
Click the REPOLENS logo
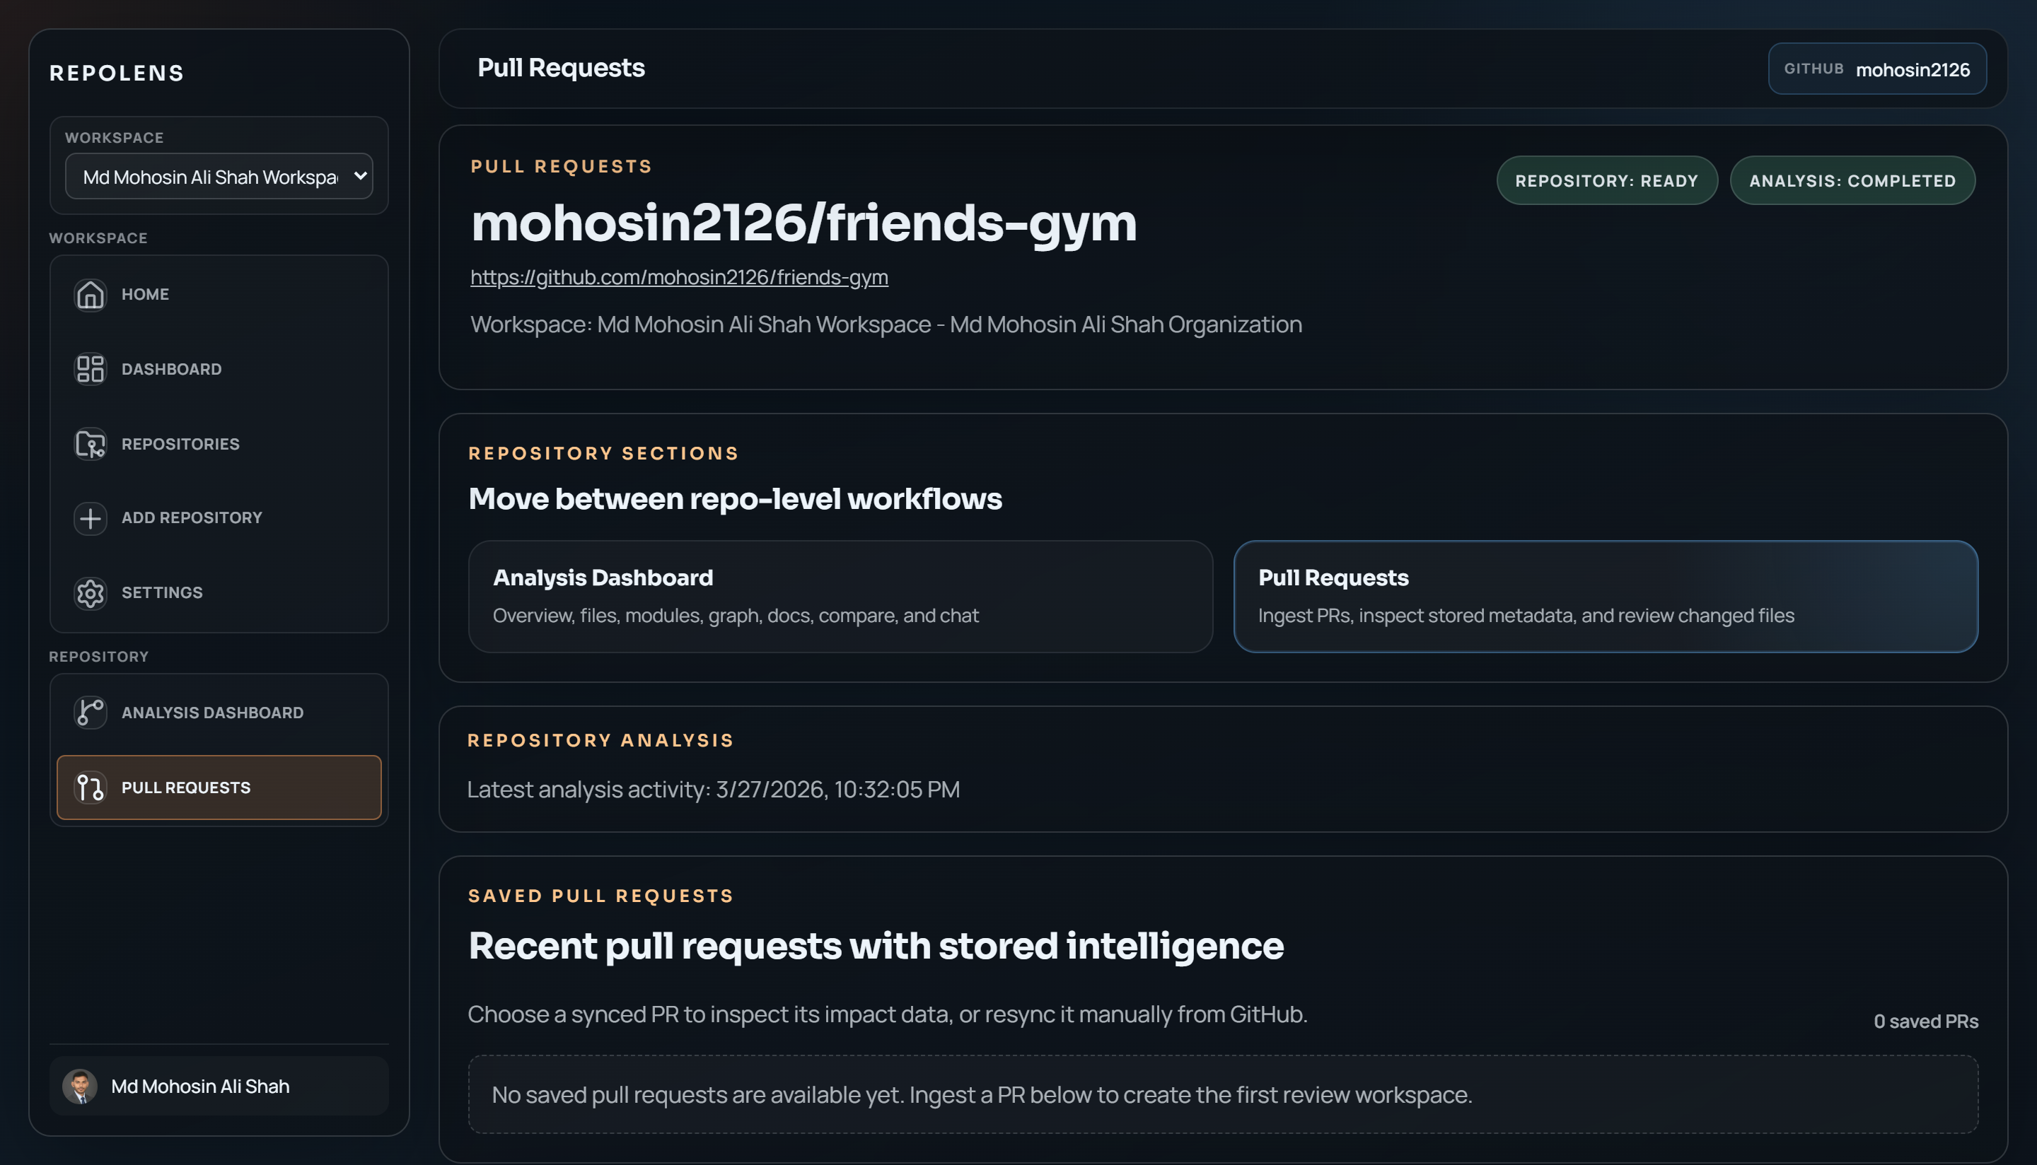(117, 72)
